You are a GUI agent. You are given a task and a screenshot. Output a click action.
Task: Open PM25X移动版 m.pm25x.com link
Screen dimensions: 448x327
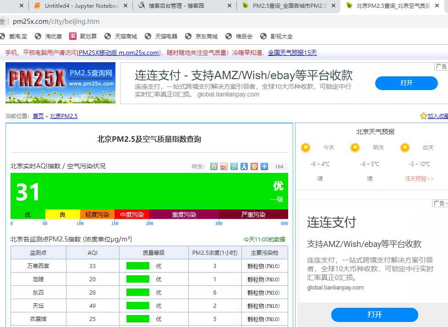[x=119, y=53]
